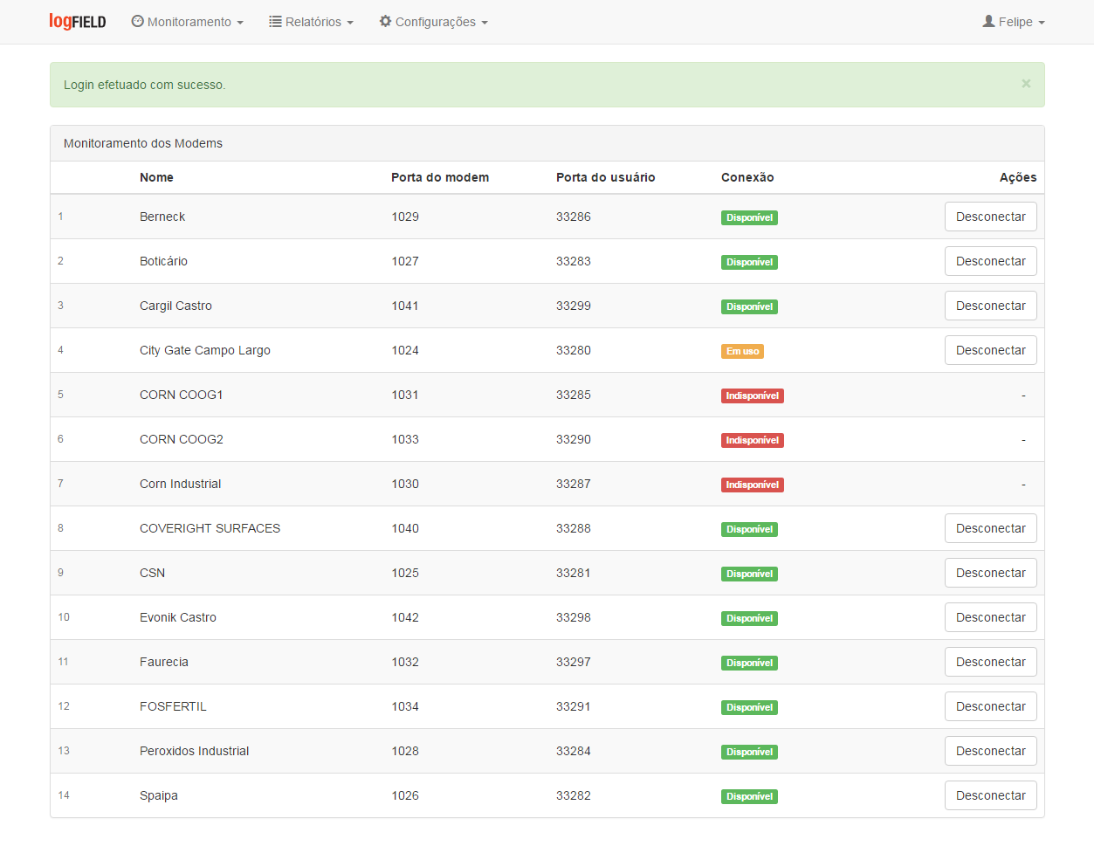
Task: Click the list icon beside Relatórios
Action: [x=275, y=21]
